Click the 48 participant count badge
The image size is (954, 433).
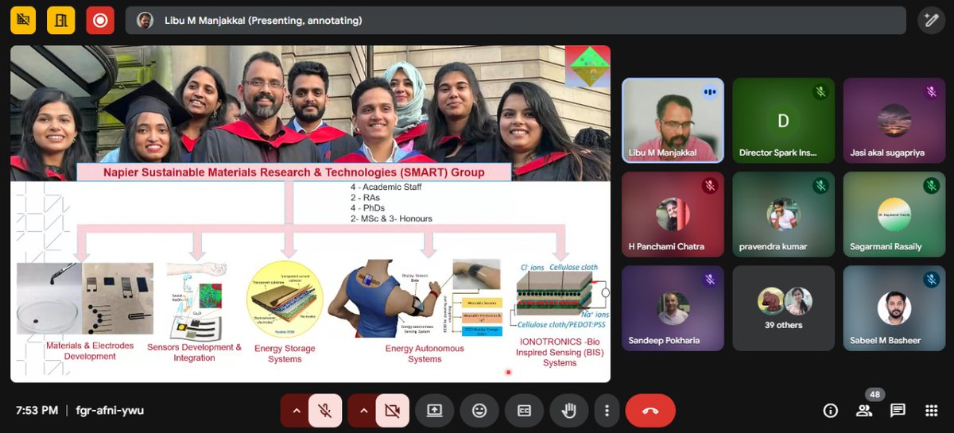point(874,395)
